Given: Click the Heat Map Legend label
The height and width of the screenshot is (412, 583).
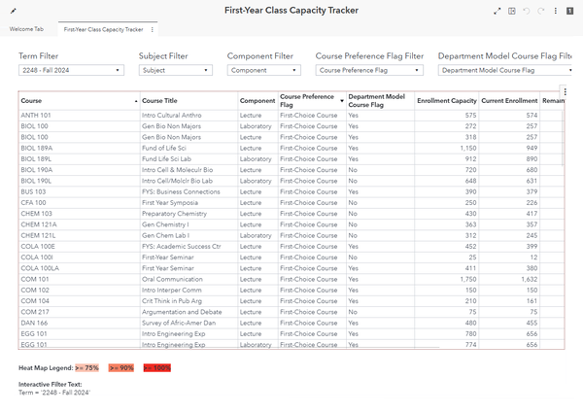Looking at the screenshot, I should coord(46,368).
